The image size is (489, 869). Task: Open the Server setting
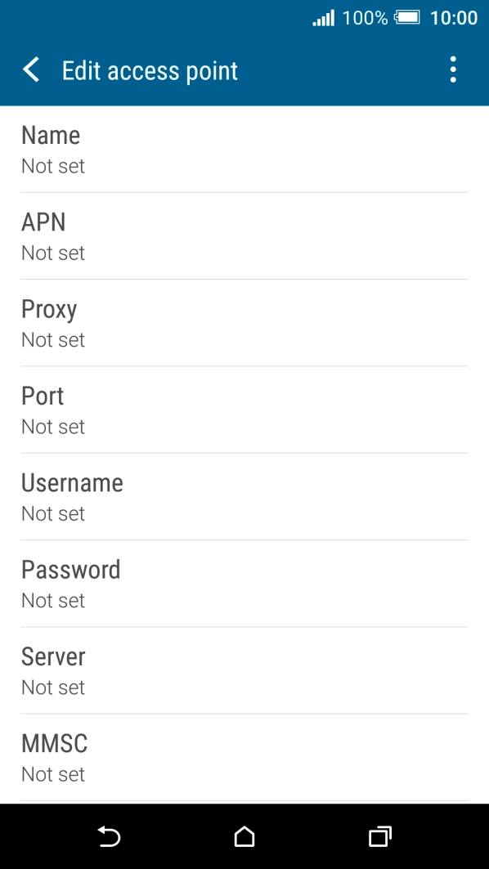(244, 671)
